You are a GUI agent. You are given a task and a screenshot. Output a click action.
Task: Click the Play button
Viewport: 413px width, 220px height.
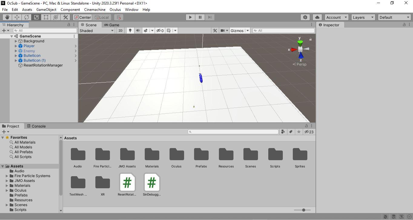tap(190, 17)
